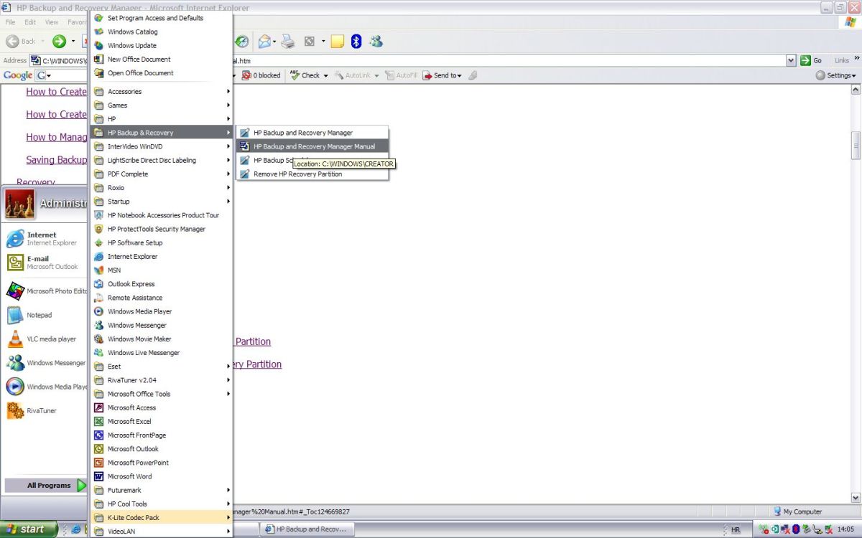The width and height of the screenshot is (862, 538).
Task: Open Google toolbar Settings dropdown
Action: 836,75
